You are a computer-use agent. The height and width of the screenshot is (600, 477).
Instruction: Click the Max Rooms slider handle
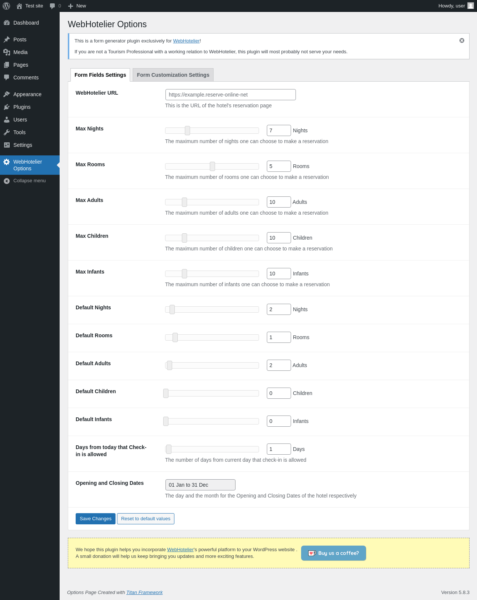coord(212,166)
